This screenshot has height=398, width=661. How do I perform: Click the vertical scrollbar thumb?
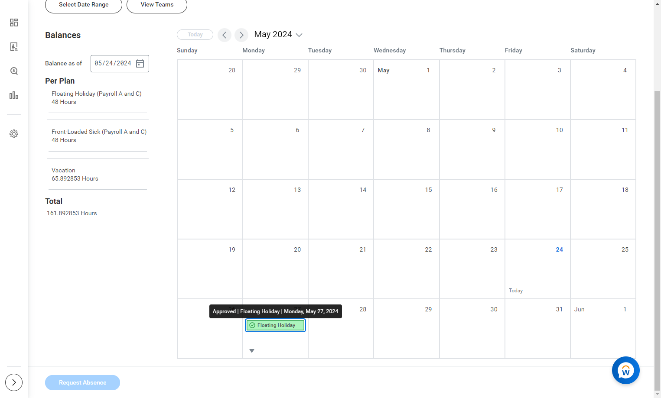click(657, 240)
